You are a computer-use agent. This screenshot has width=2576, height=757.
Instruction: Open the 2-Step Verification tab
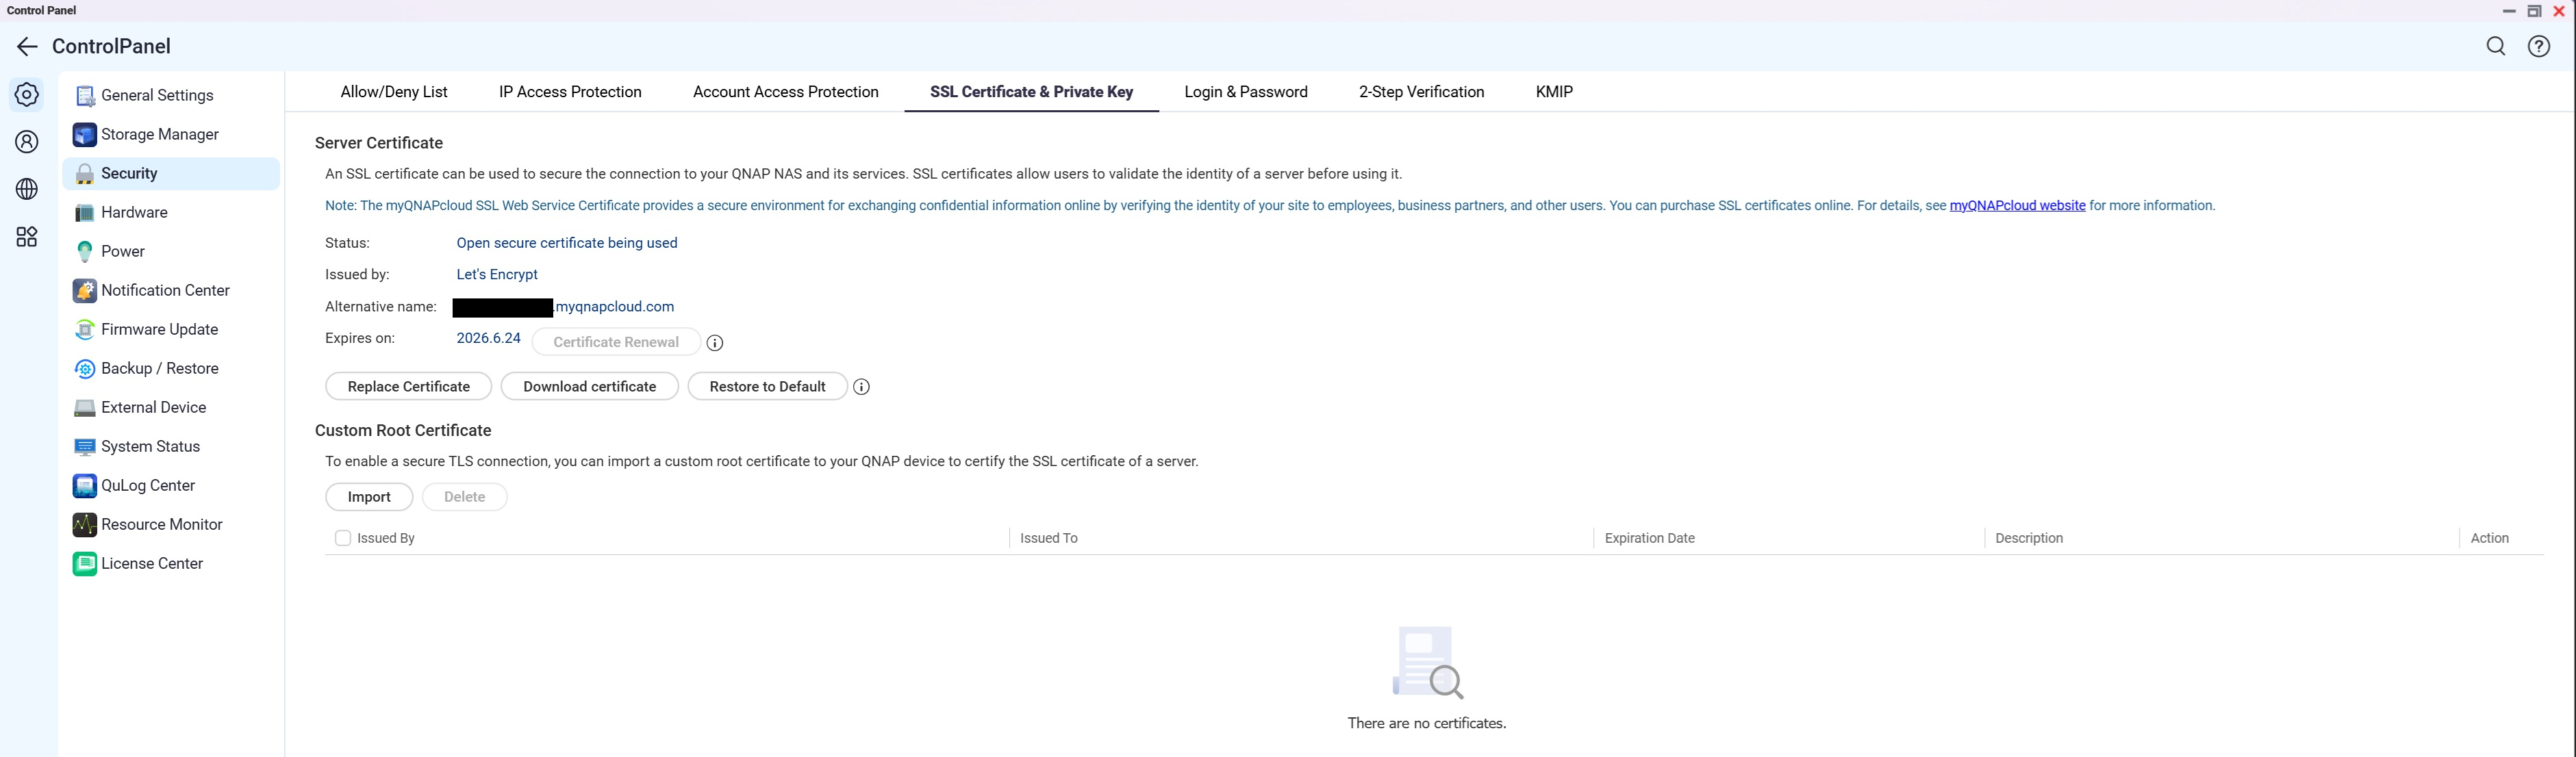tap(1420, 92)
